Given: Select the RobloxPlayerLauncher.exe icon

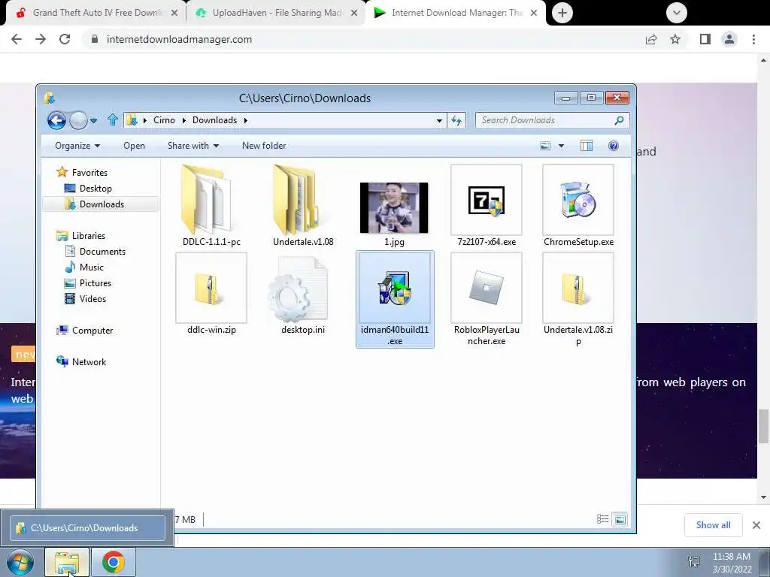Looking at the screenshot, I should pyautogui.click(x=487, y=288).
